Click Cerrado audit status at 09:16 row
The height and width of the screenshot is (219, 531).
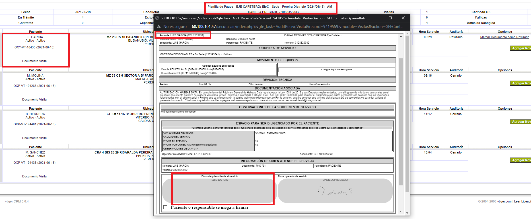[x=456, y=75]
